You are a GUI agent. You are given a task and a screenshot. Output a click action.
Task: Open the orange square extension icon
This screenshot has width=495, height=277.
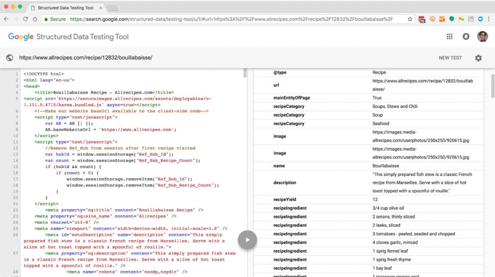pos(442,19)
